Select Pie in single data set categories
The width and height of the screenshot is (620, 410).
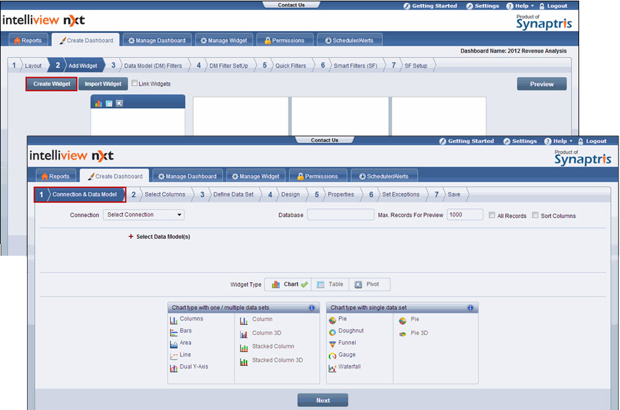[338, 319]
